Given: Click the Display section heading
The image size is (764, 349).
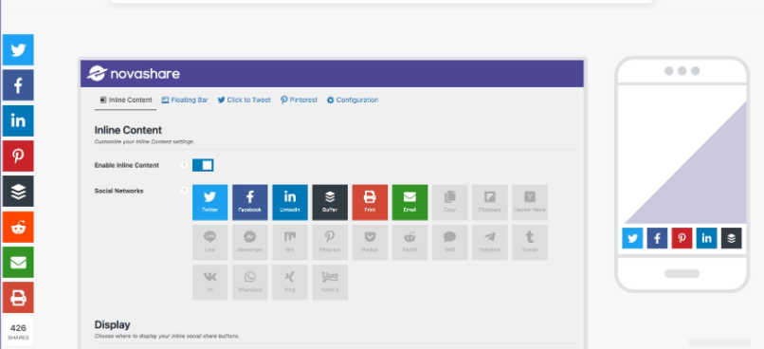Looking at the screenshot, I should pos(113,324).
